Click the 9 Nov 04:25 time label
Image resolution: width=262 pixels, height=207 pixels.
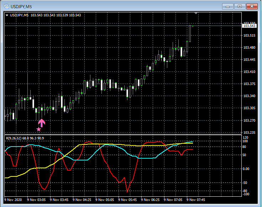[x=82, y=200]
